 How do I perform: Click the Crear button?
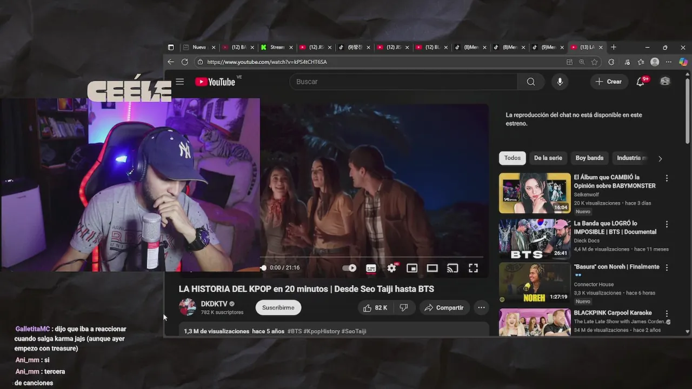(609, 82)
